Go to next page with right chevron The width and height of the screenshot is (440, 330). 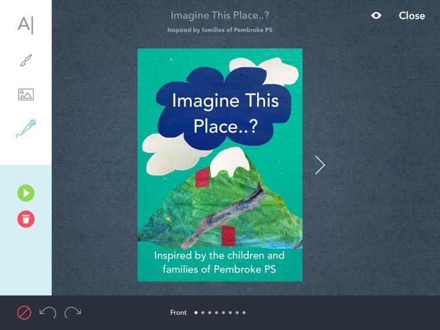tap(320, 165)
